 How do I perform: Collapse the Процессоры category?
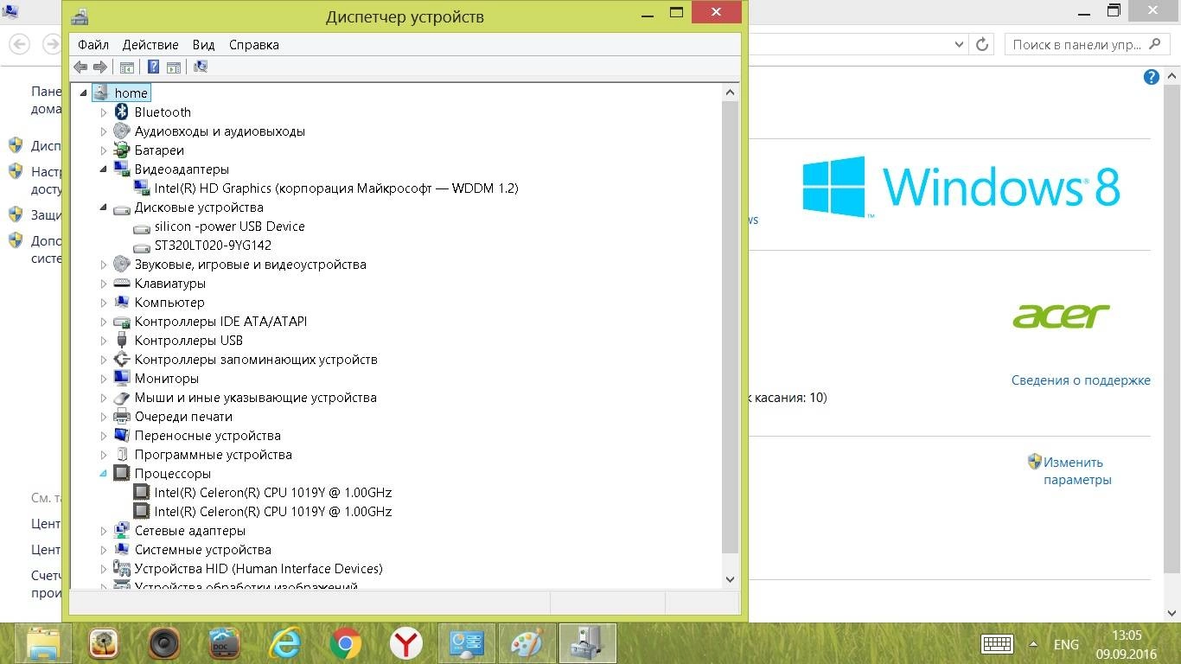click(104, 474)
